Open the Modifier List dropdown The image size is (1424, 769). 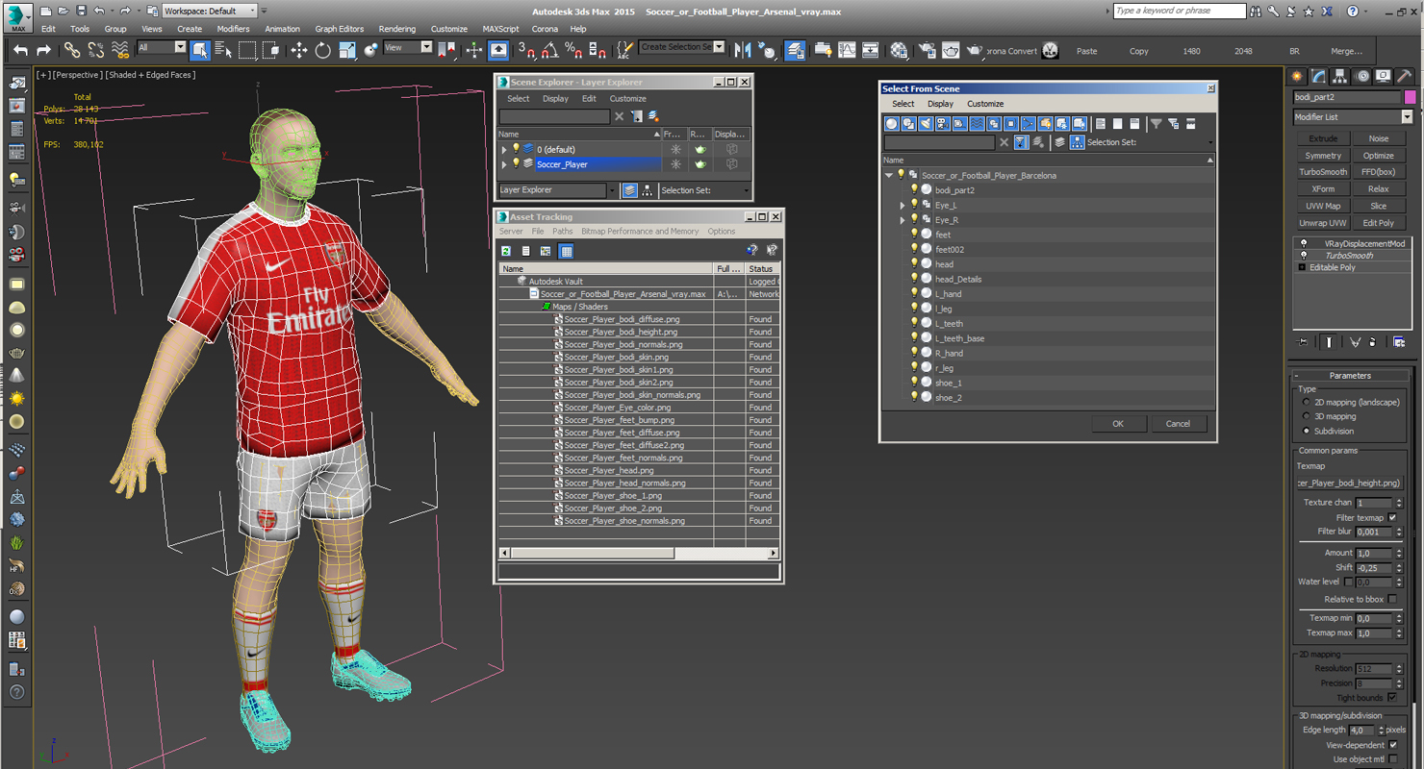click(x=1353, y=117)
